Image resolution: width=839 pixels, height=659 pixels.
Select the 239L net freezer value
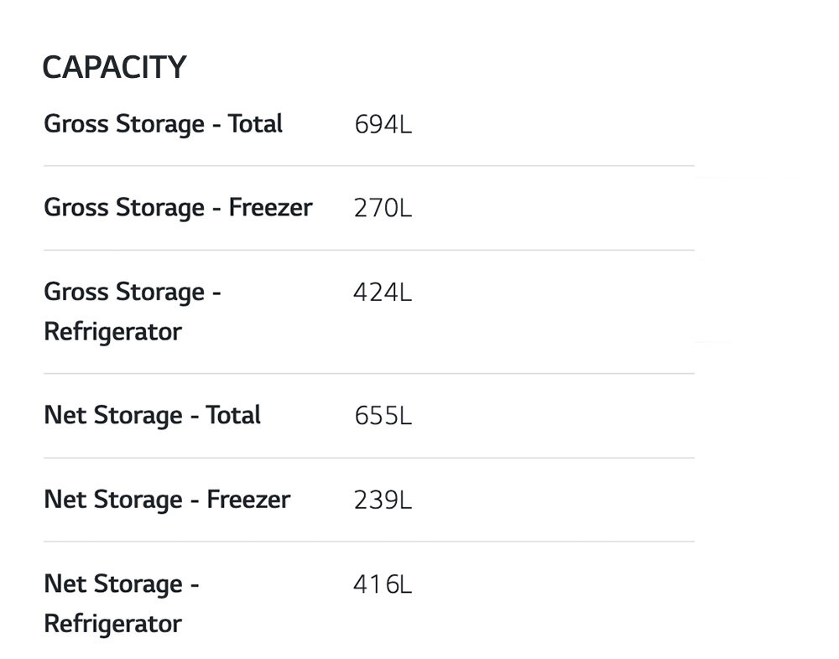pyautogui.click(x=383, y=501)
